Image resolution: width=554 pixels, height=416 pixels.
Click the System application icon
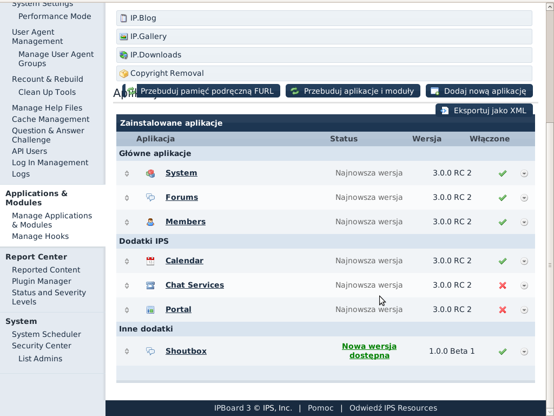(150, 173)
